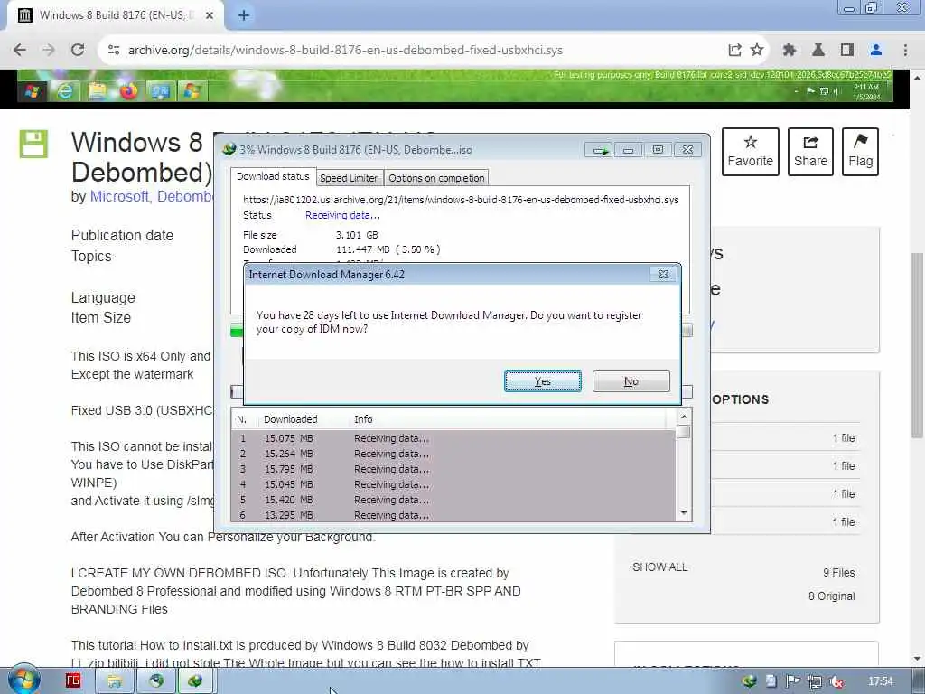The width and height of the screenshot is (925, 694).
Task: Click connection row 6 with 13.295 MB
Action: 453,514
